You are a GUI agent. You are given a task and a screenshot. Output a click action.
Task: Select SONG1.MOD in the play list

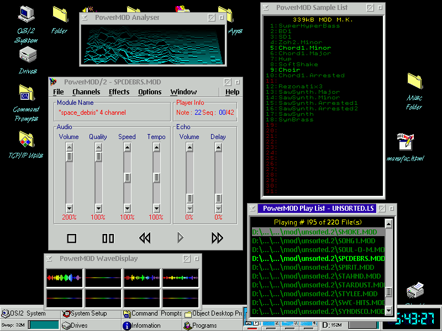[318, 241]
